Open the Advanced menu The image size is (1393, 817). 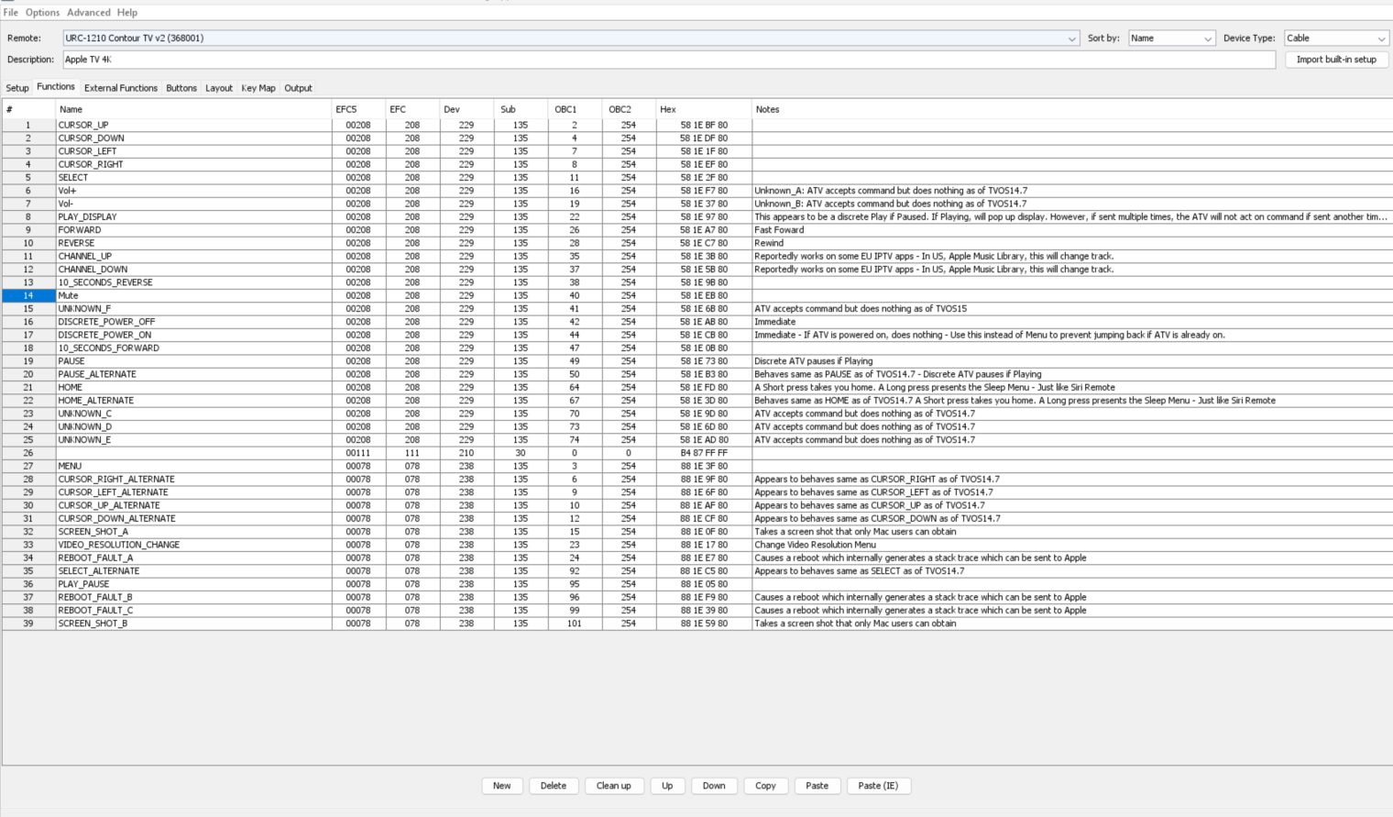pos(89,12)
